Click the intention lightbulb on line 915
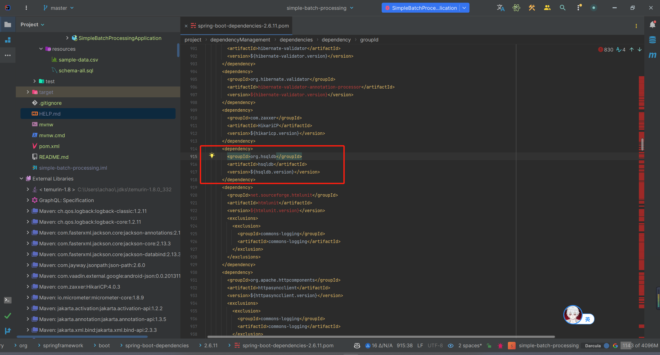The width and height of the screenshot is (660, 355). pos(212,155)
